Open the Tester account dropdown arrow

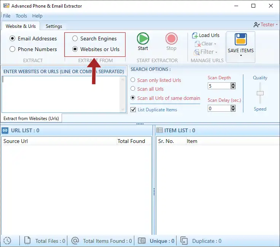click(277, 24)
